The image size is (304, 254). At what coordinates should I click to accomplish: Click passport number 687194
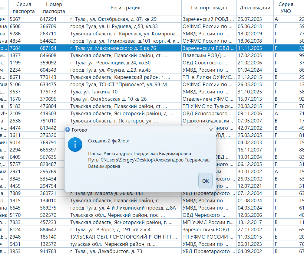pyautogui.click(x=54, y=48)
